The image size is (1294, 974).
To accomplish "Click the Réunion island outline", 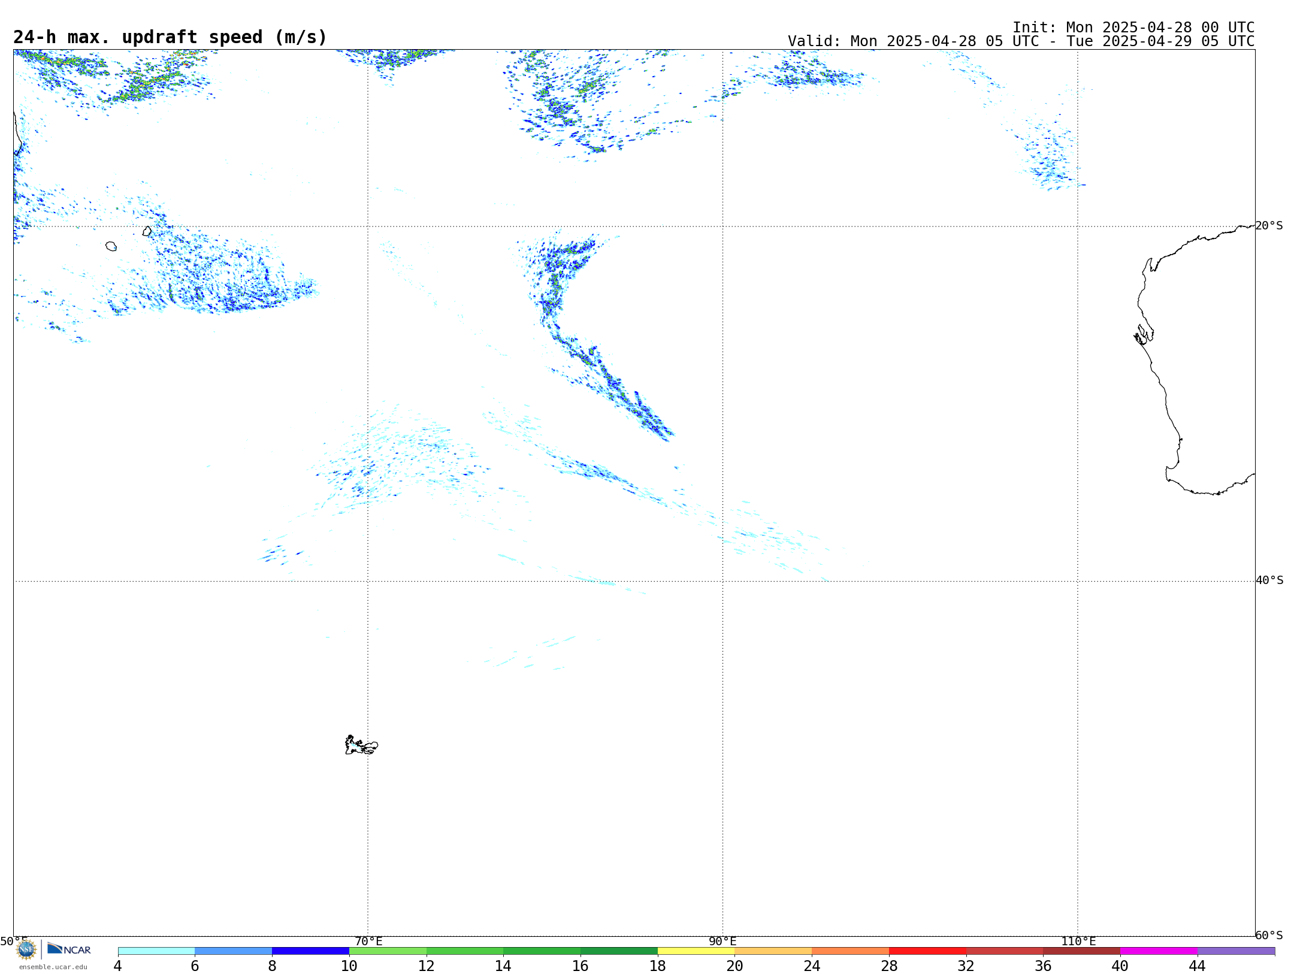I will [111, 246].
